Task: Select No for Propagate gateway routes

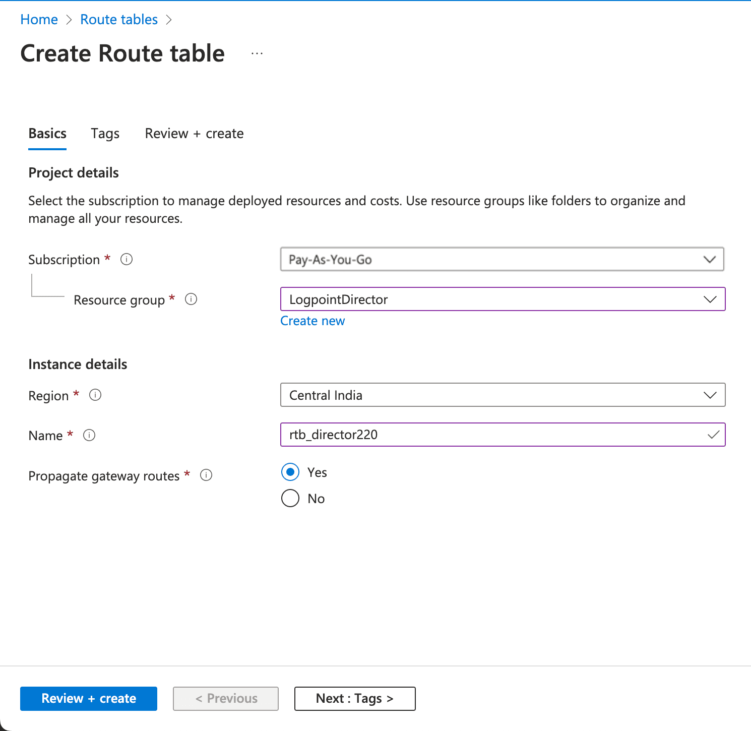Action: click(x=290, y=498)
